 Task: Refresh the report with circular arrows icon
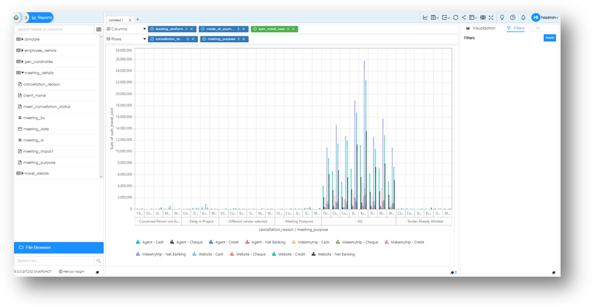456,17
